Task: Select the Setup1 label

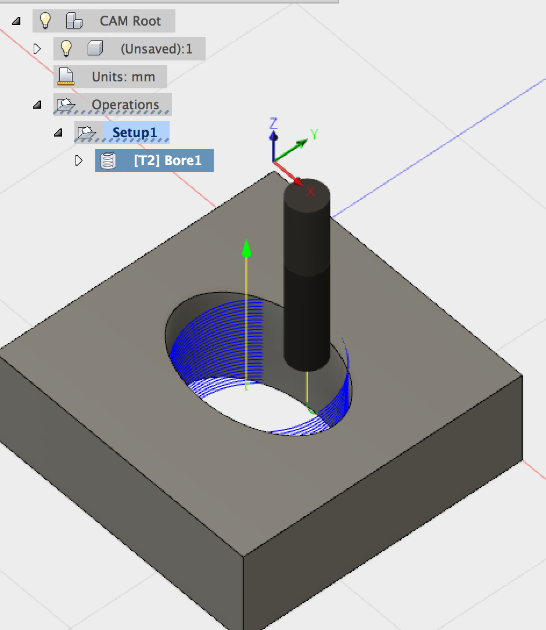Action: (x=135, y=132)
